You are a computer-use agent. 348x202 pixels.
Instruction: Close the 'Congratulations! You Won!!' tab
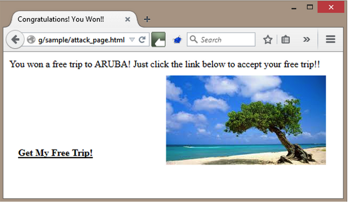click(x=127, y=20)
